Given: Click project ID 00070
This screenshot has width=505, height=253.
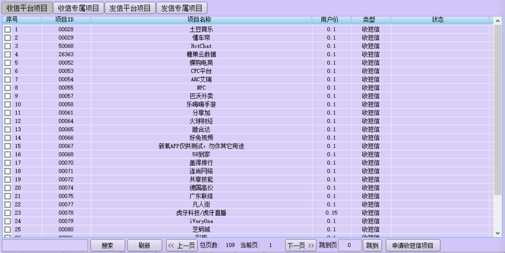Looking at the screenshot, I should [x=66, y=163].
